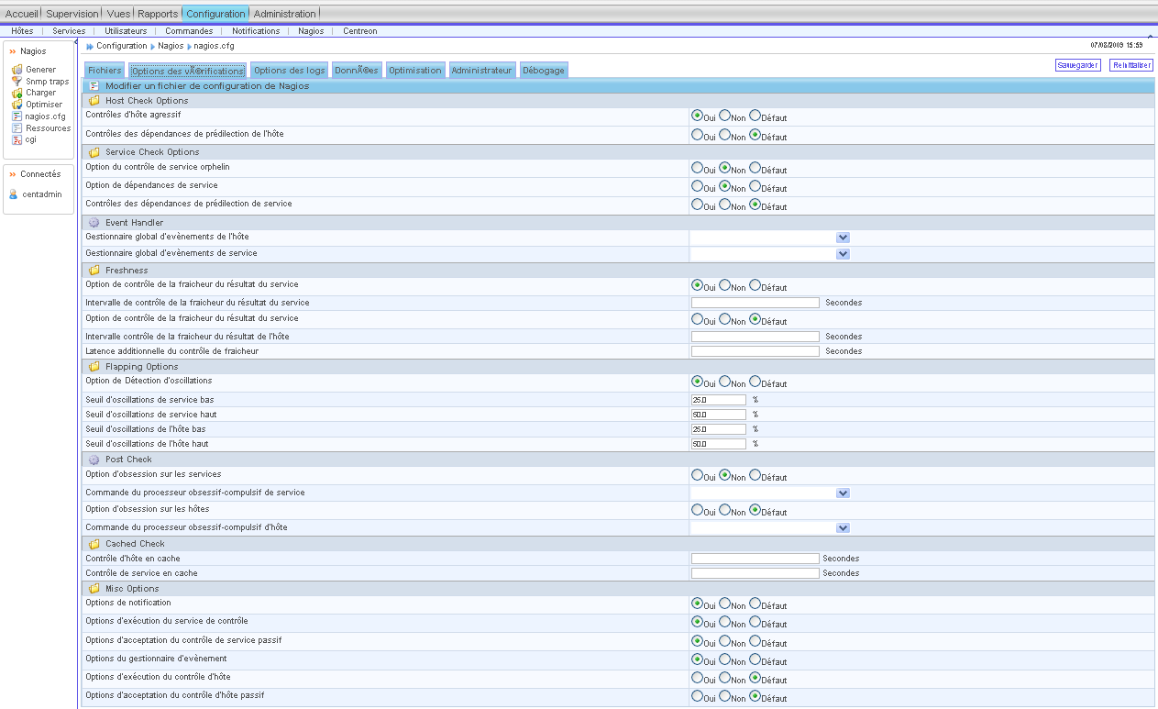Click the Sauvegarder button

(1077, 65)
